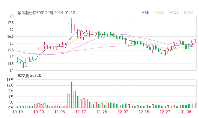Click the 11-28 date axis label
Image resolution: width=199 pixels, height=118 pixels.
click(x=102, y=112)
